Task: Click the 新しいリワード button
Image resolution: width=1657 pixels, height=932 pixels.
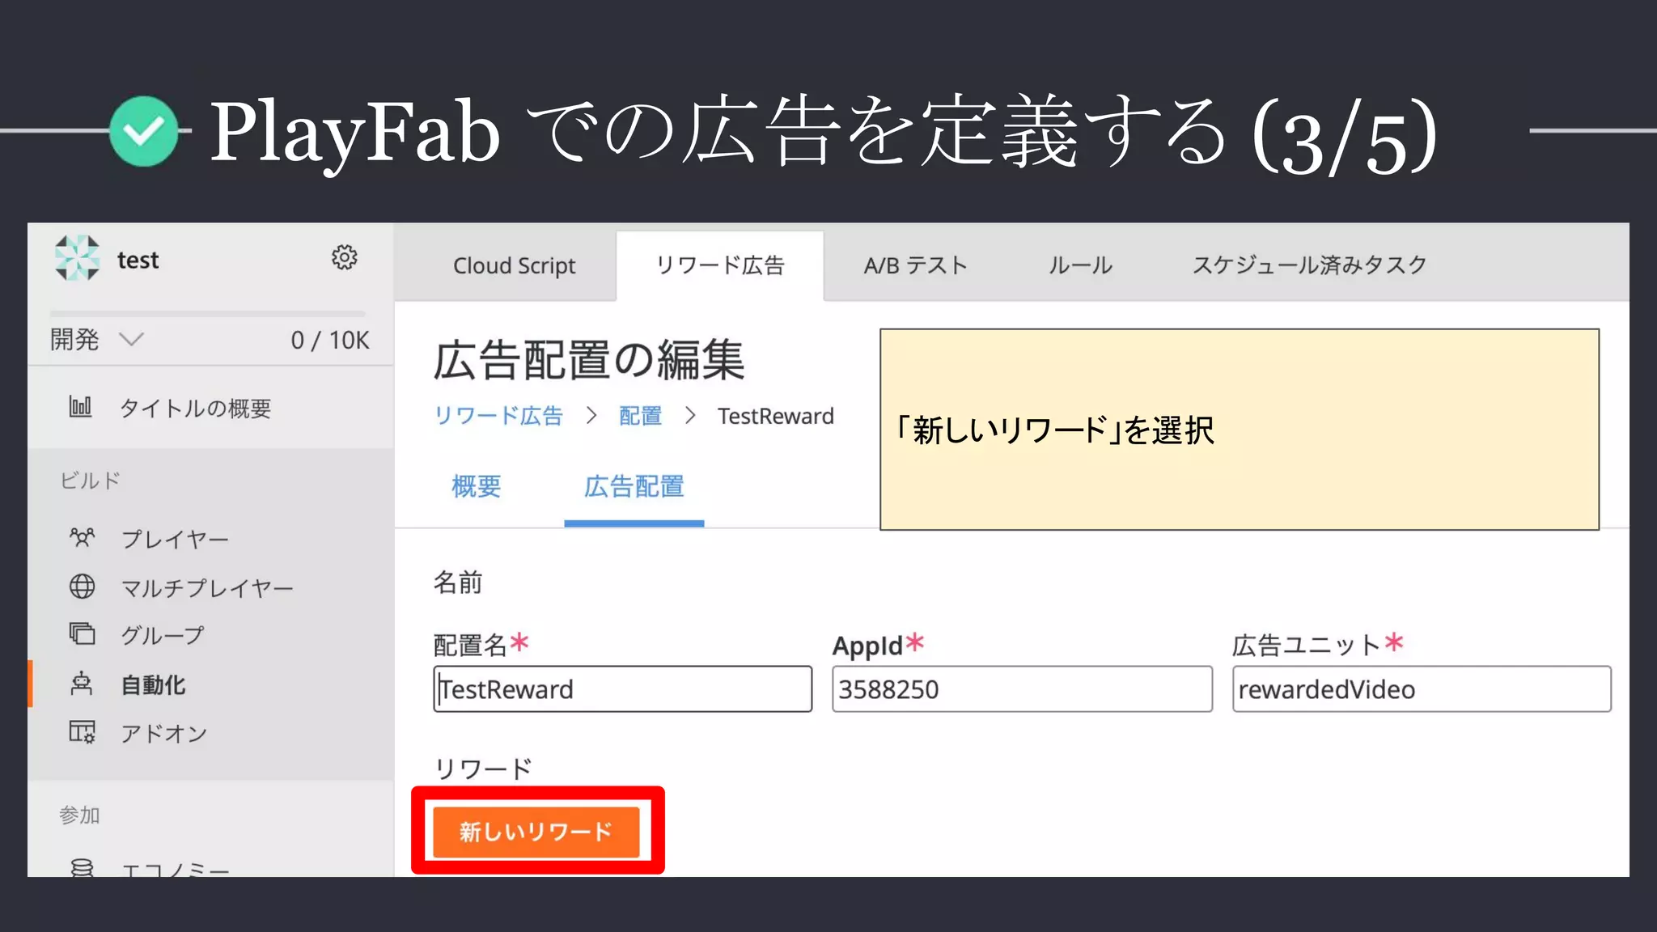Action: (x=536, y=832)
